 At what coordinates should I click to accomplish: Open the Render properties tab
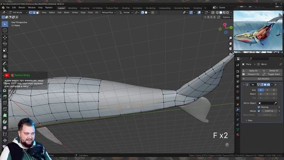coord(238,71)
